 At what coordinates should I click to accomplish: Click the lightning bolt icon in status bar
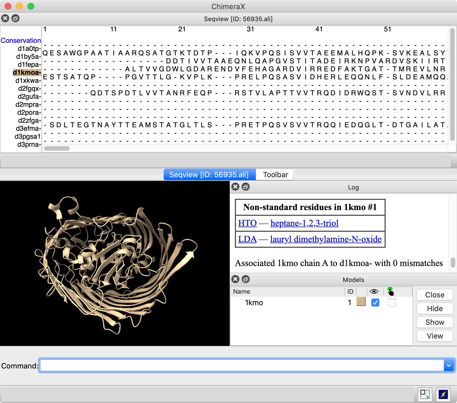443,394
